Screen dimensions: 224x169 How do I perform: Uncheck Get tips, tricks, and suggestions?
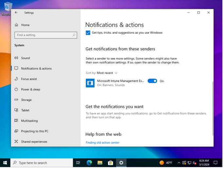[88, 33]
